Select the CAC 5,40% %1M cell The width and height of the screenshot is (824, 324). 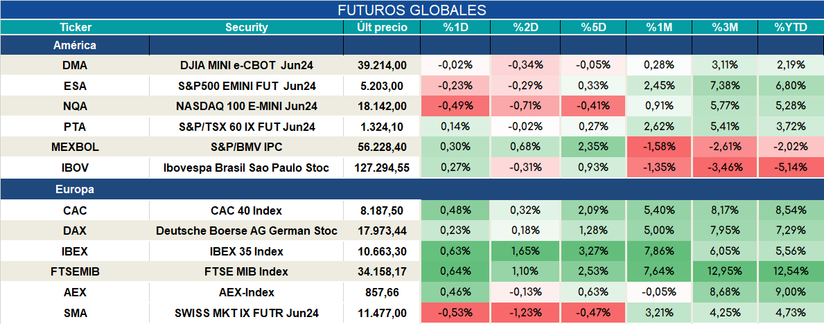tap(658, 210)
